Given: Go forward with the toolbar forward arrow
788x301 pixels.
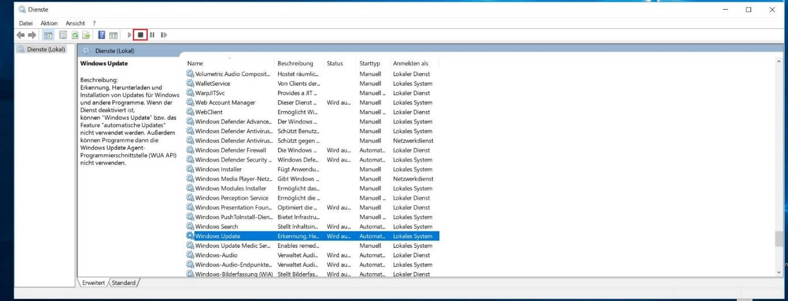Looking at the screenshot, I should (32, 35).
